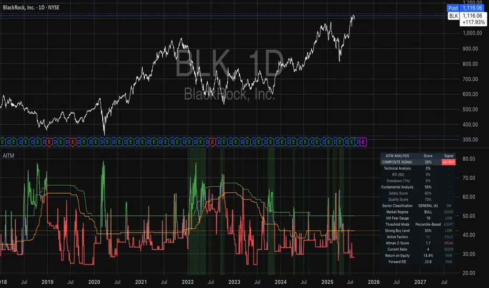This screenshot has width=489, height=288.
Task: Click the ADAPT signal cell
Action: point(449,225)
